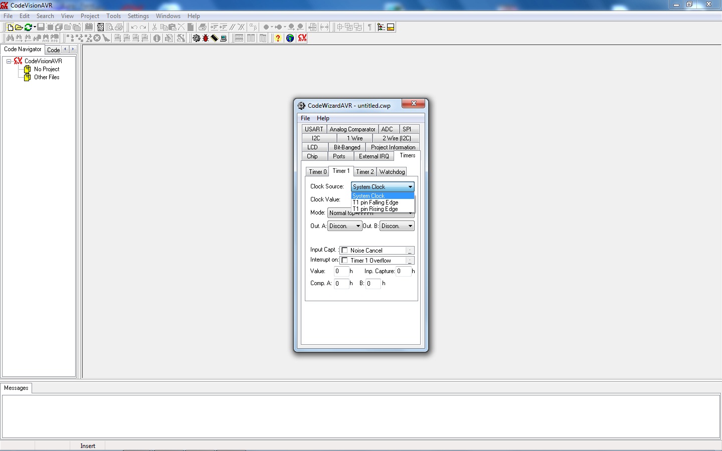The height and width of the screenshot is (451, 722).
Task: Click the yellow question mark Help icon
Action: (278, 38)
